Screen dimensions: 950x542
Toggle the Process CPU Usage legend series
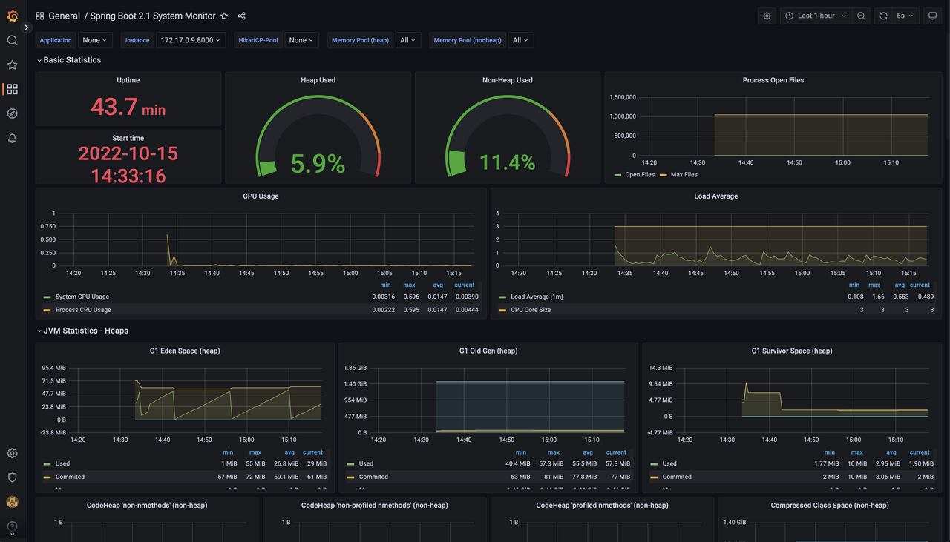pyautogui.click(x=83, y=310)
